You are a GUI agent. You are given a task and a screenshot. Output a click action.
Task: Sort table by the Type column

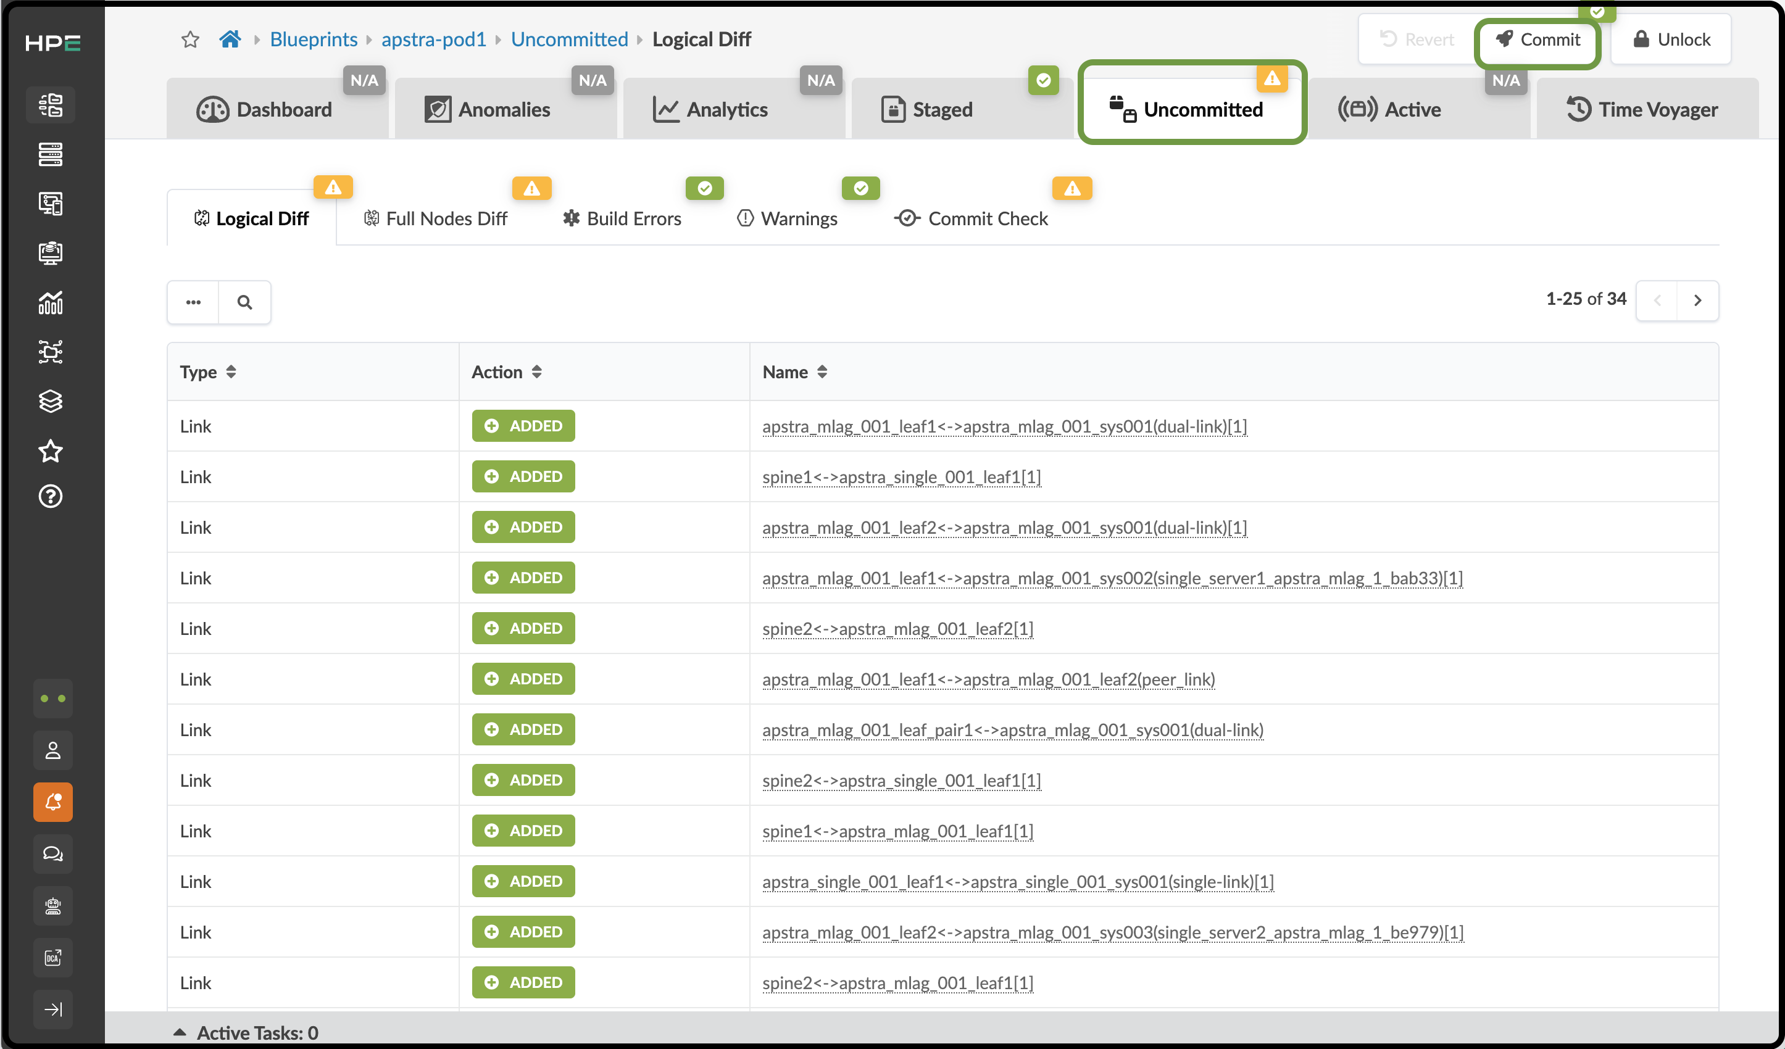point(207,372)
